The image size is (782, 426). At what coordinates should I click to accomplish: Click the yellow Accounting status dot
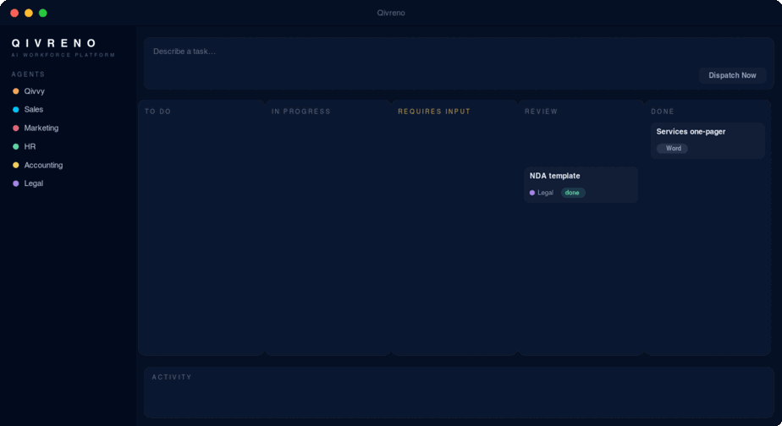point(15,165)
